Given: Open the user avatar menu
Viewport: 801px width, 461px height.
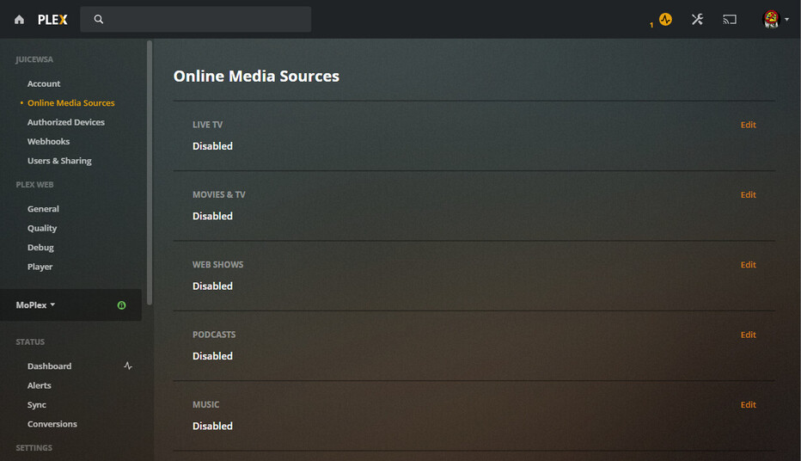Looking at the screenshot, I should pyautogui.click(x=771, y=20).
